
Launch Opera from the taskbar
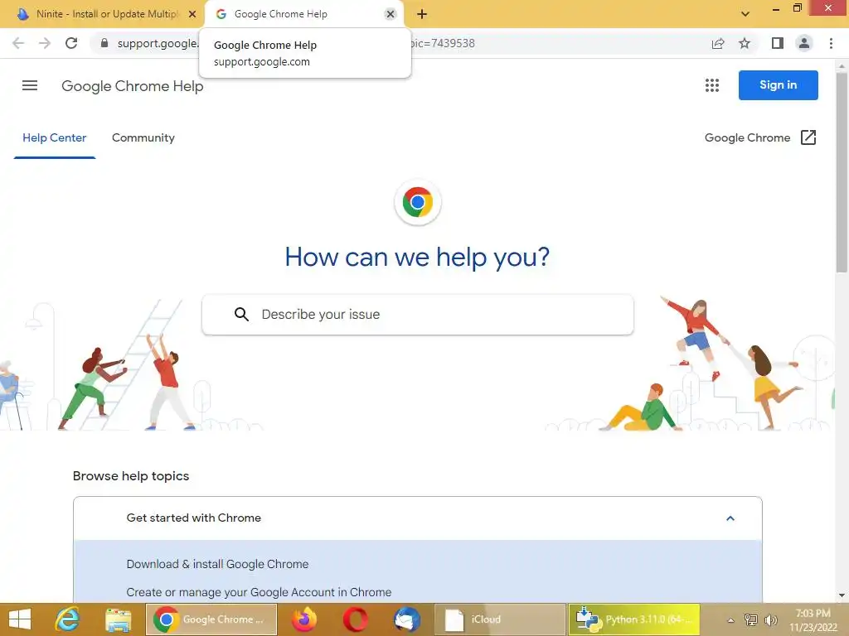click(x=355, y=619)
